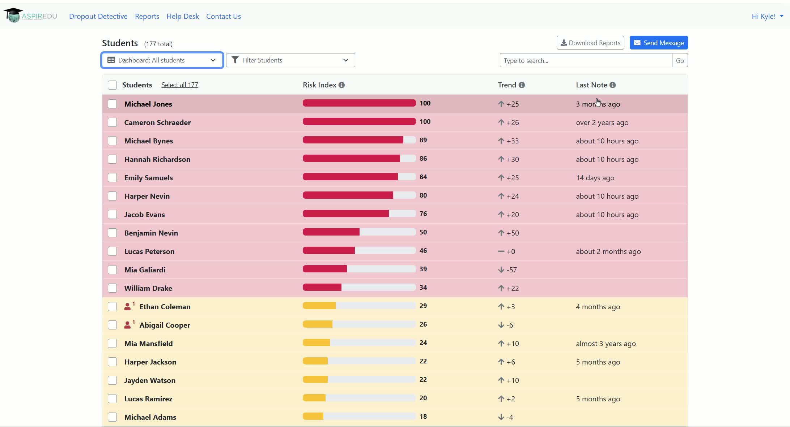
Task: Click the upward trend arrow for Benjamin Nevin
Action: pyautogui.click(x=501, y=233)
